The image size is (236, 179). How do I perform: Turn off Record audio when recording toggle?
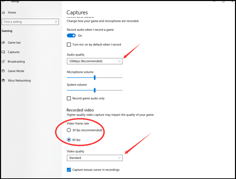click(x=71, y=36)
